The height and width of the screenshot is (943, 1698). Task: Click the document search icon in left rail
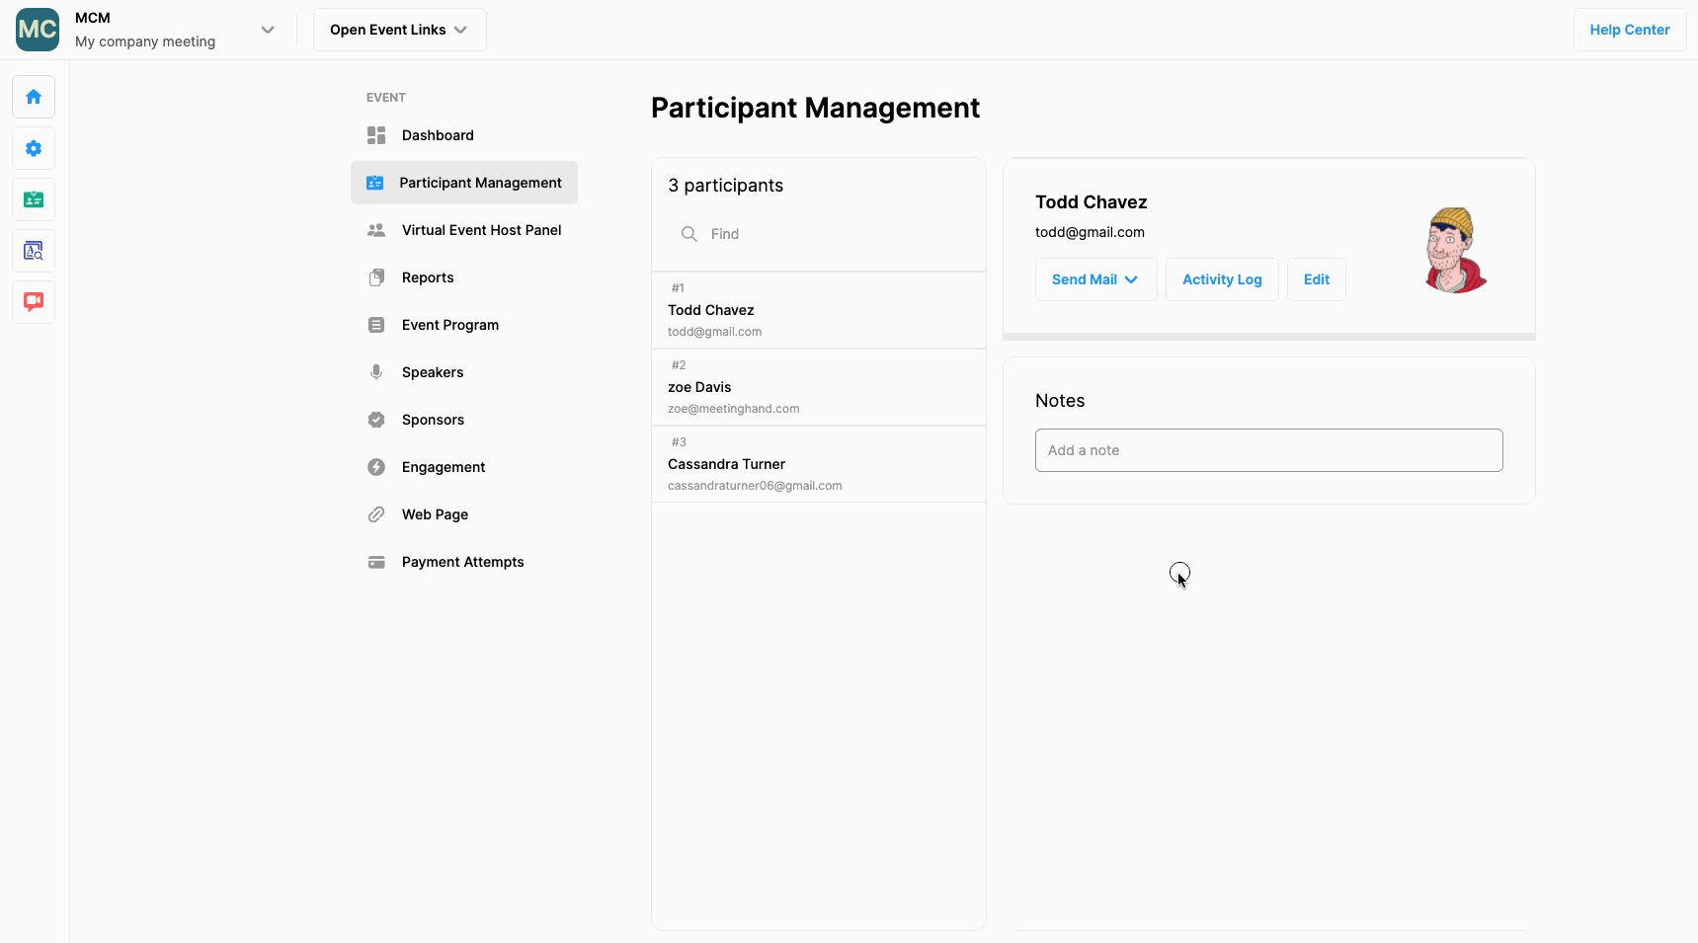tap(34, 251)
